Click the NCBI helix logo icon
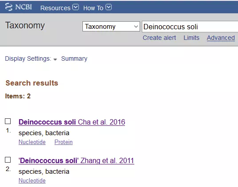 9,7
